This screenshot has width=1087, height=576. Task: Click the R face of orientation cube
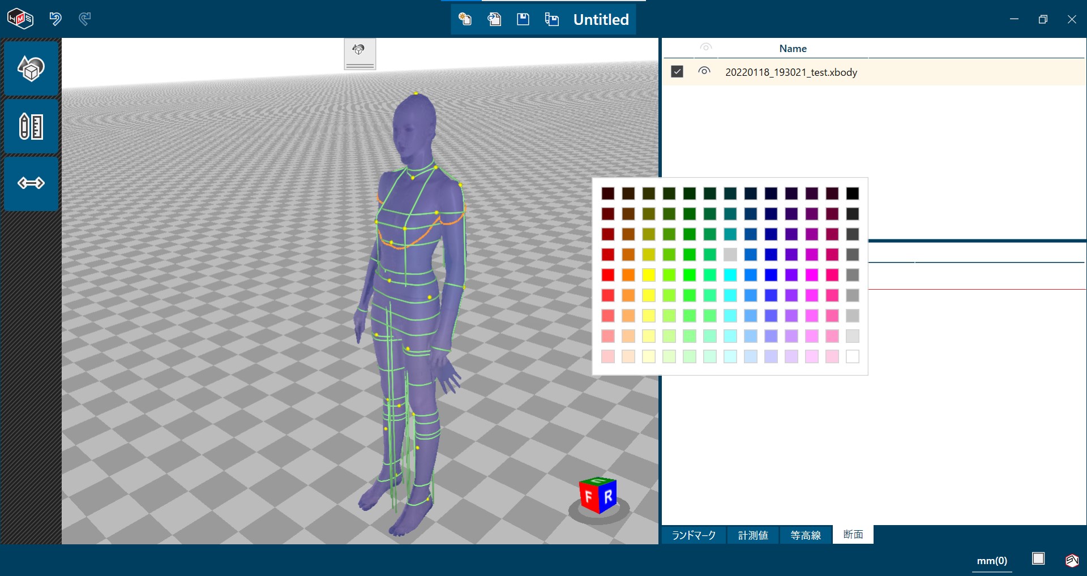coord(608,497)
